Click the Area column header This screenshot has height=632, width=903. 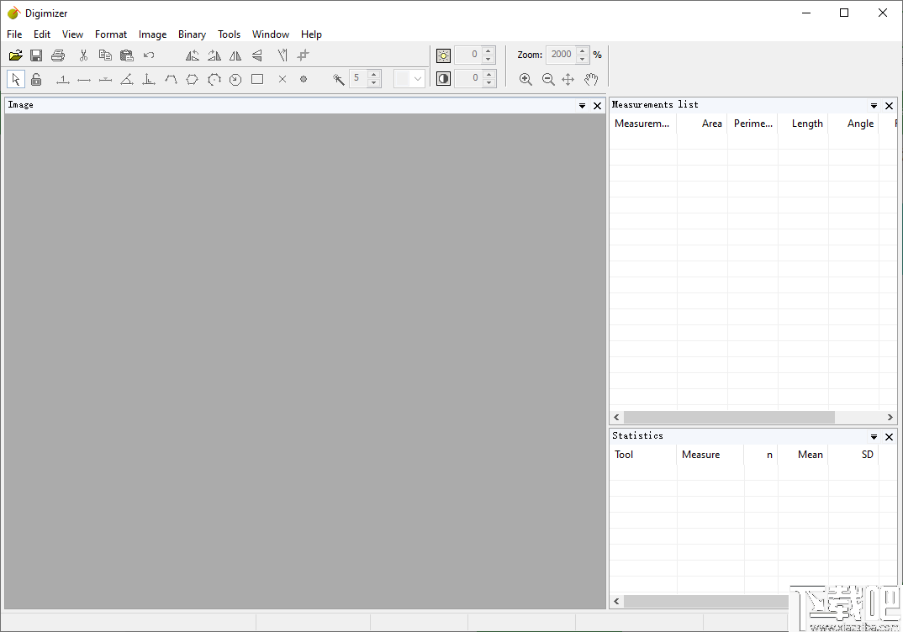coord(702,124)
